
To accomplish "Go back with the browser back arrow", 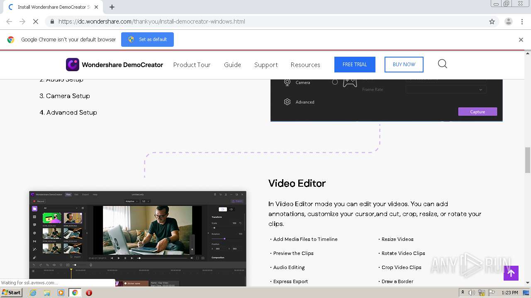I will point(9,22).
